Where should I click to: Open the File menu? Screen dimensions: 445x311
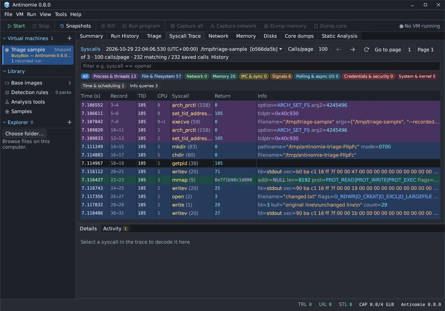8,14
